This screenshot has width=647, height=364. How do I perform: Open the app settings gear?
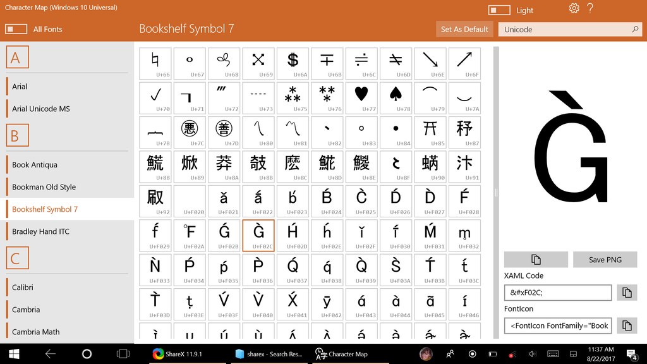click(x=574, y=9)
